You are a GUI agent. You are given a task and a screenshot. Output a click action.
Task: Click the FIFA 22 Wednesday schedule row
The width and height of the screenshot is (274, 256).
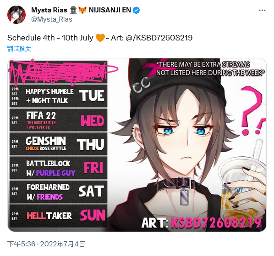58,120
